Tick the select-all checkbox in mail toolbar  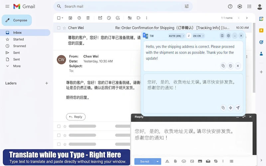tap(59, 18)
